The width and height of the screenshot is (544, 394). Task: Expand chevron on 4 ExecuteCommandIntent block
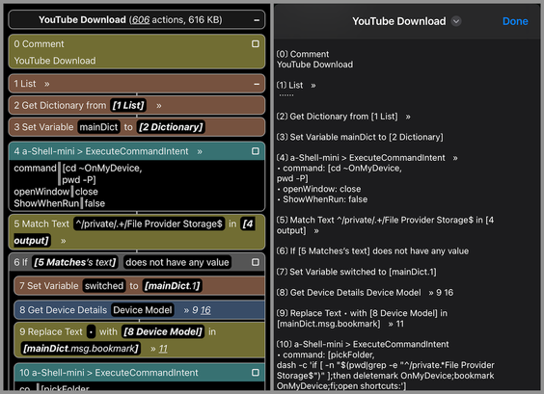(x=200, y=151)
